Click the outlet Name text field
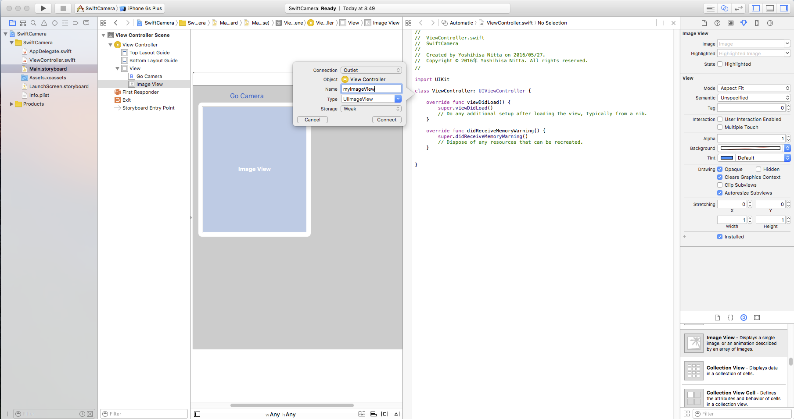 click(371, 89)
